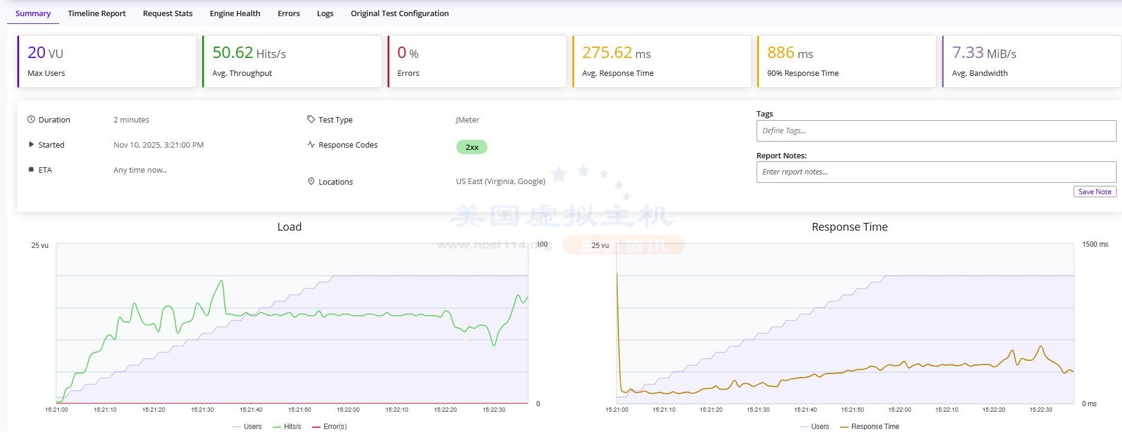Toggle Hits/s series in Load legend
Viewport: 1122px width, 432px height.
[x=287, y=427]
